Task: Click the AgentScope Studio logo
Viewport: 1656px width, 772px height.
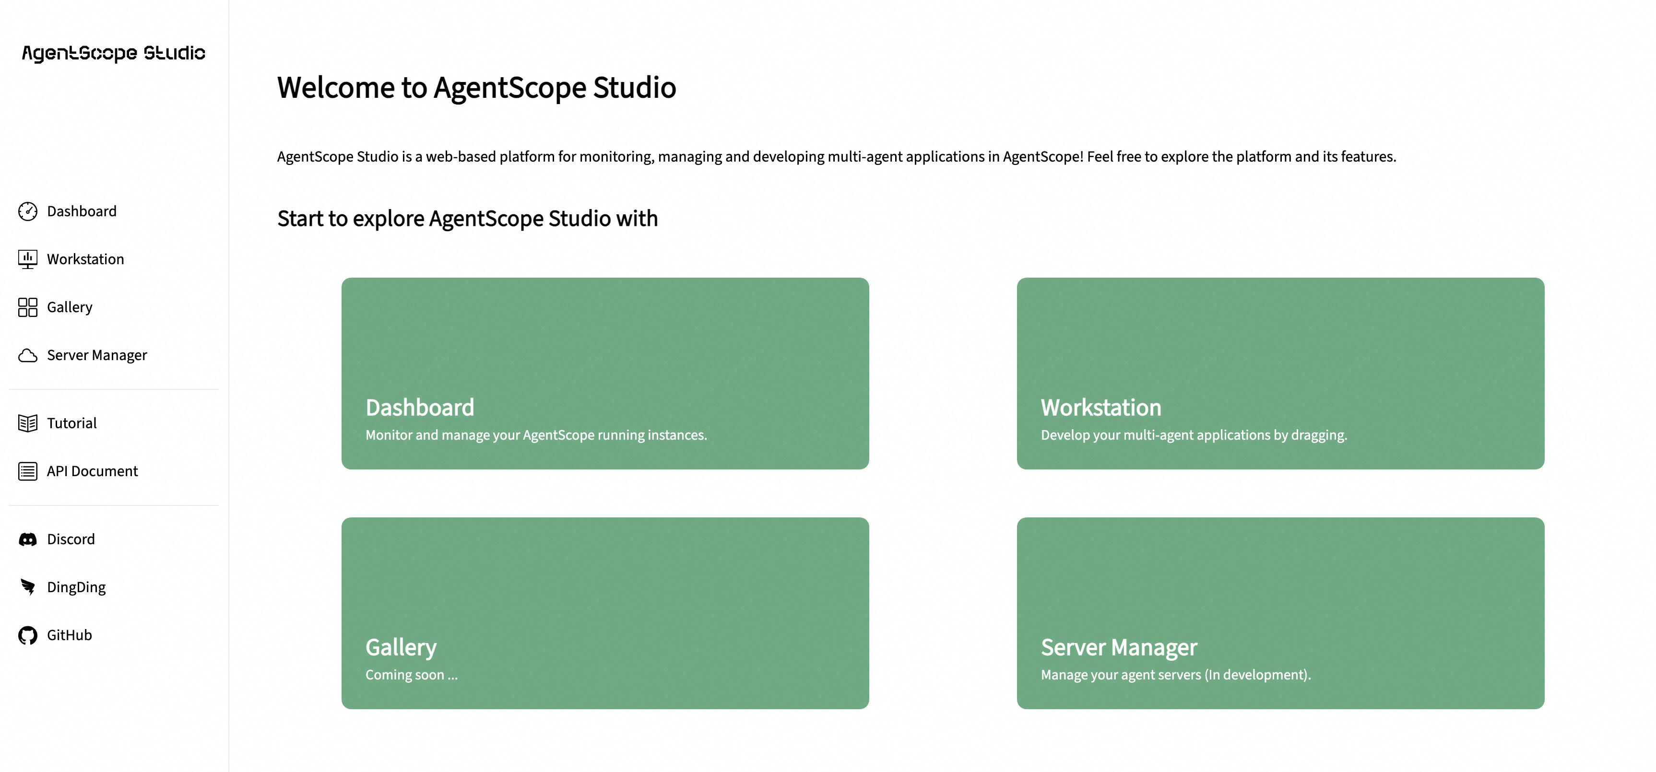Action: tap(114, 53)
